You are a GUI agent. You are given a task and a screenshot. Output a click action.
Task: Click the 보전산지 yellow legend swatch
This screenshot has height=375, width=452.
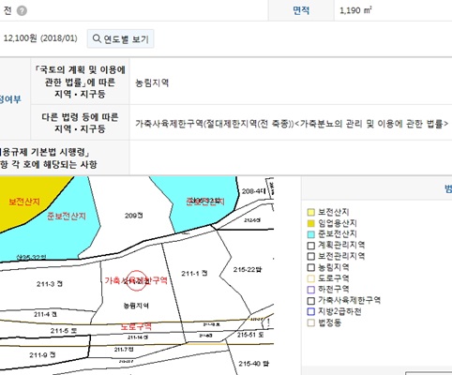[310, 212]
